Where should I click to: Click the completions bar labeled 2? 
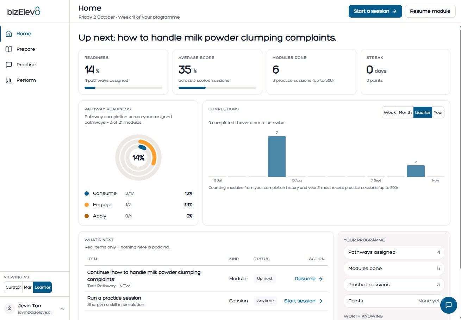tap(416, 171)
